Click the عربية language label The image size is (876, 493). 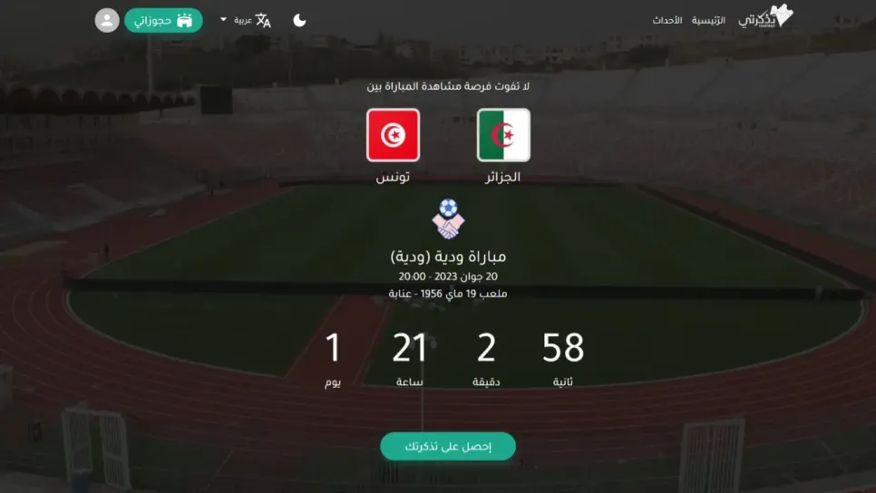coord(243,20)
